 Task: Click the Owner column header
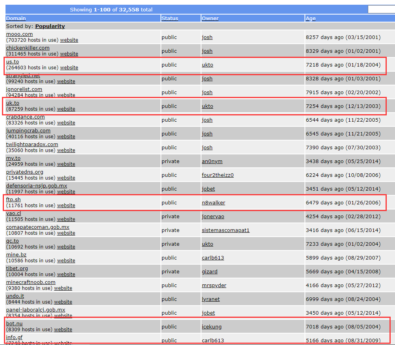pos(210,19)
